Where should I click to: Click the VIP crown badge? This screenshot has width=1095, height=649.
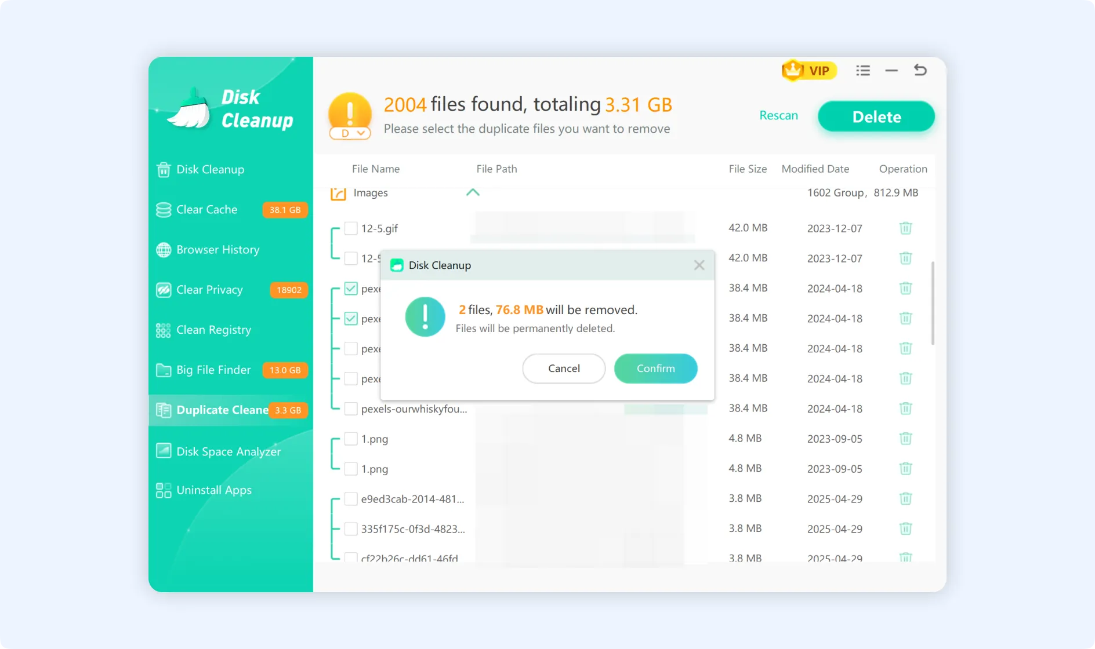[808, 71]
